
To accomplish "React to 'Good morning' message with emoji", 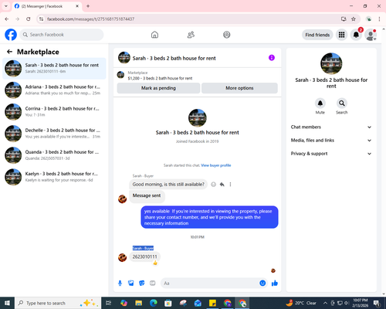I will [213, 185].
